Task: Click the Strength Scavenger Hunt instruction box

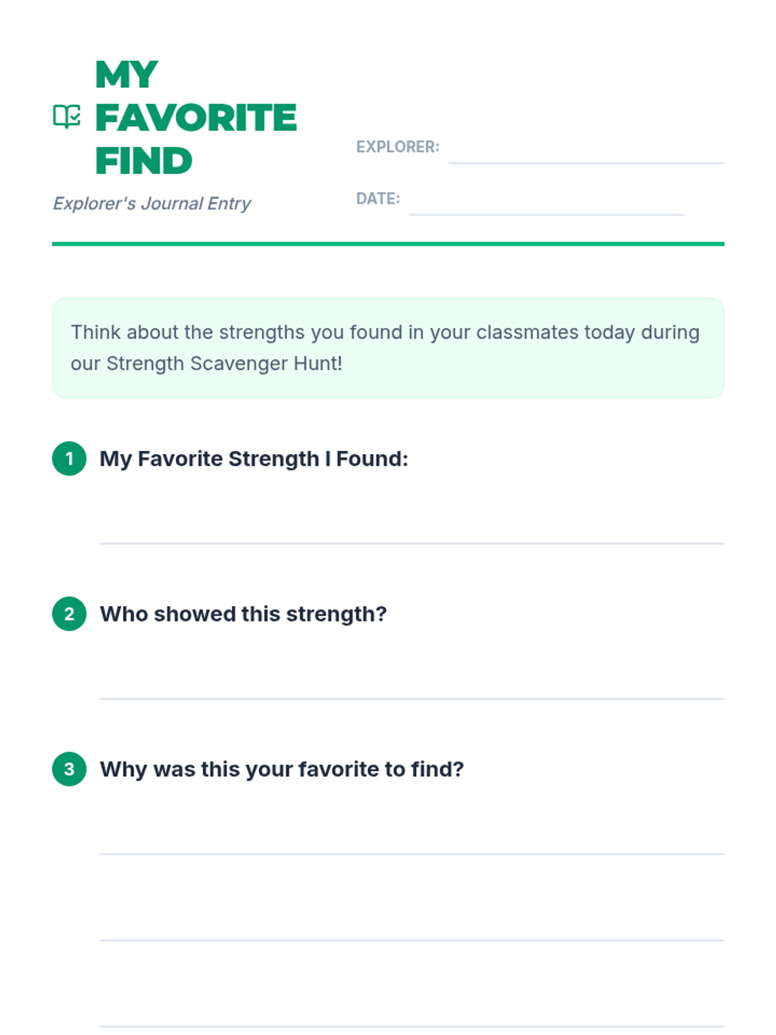Action: (x=388, y=348)
